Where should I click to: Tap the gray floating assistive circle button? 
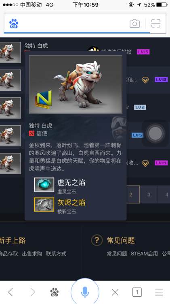[x=155, y=133]
